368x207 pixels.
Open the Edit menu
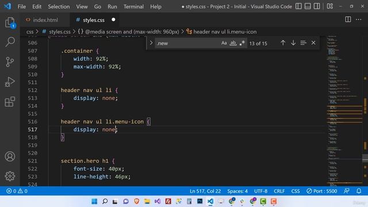(x=37, y=6)
